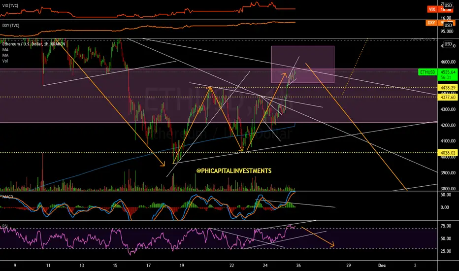Click the green ETHUSD price tag
Viewport: 459px width, 271px height.
427,72
